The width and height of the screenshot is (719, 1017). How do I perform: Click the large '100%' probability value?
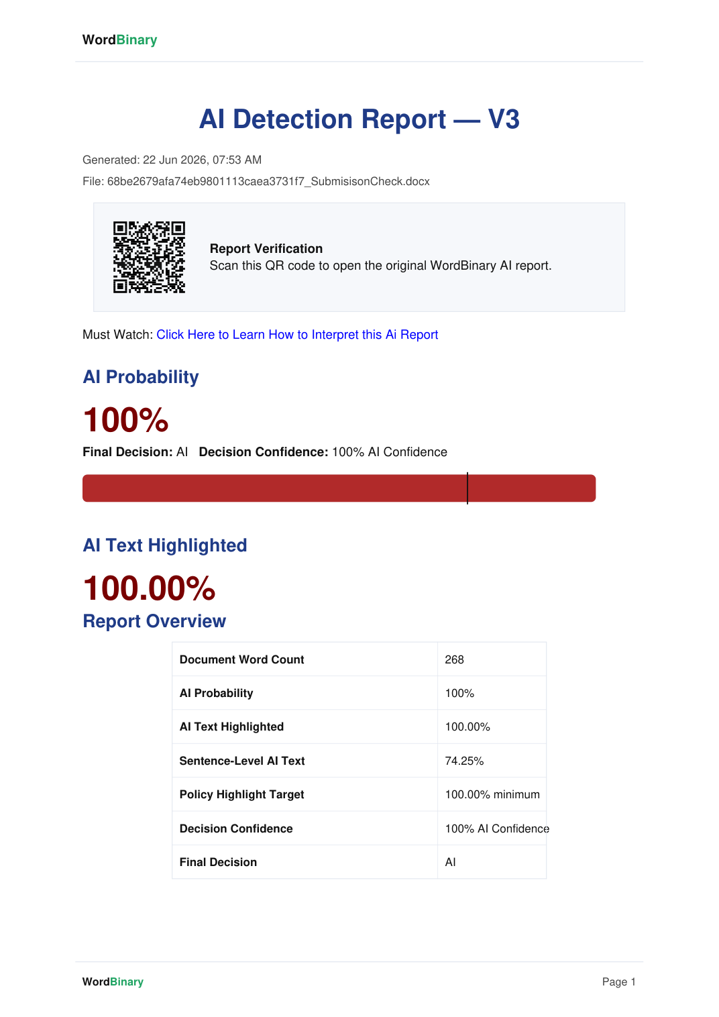125,420
